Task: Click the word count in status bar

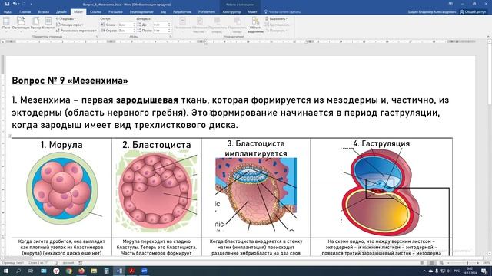Action: pos(39,263)
